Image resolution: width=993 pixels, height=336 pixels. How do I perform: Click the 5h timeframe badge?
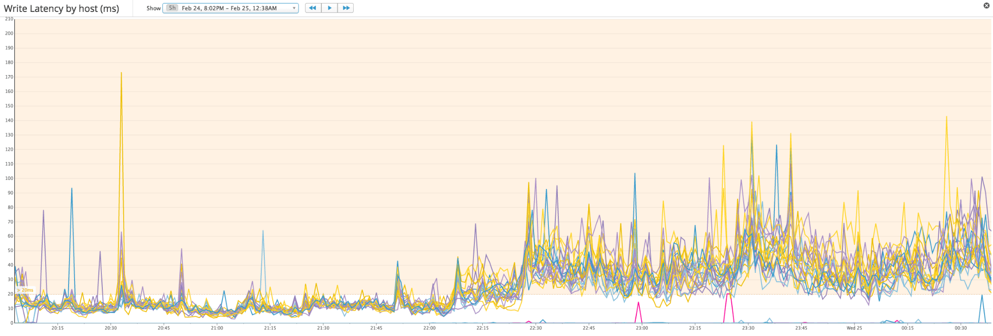[172, 8]
